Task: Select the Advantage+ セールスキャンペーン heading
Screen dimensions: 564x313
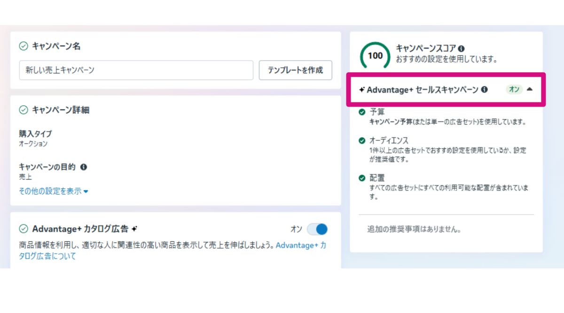Action: pos(422,89)
